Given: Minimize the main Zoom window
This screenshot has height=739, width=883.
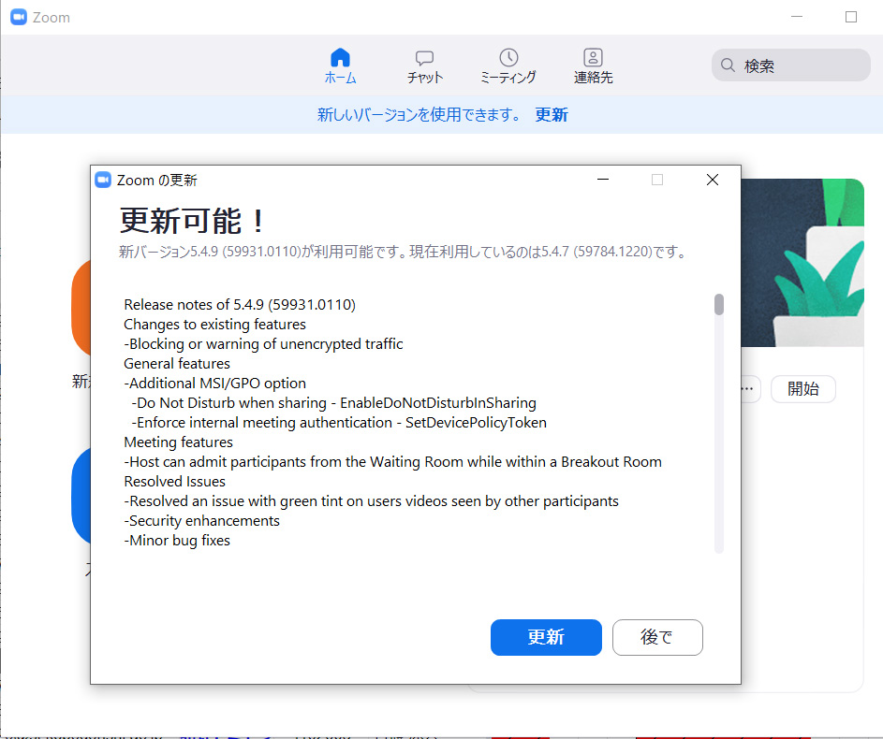Looking at the screenshot, I should [x=796, y=17].
